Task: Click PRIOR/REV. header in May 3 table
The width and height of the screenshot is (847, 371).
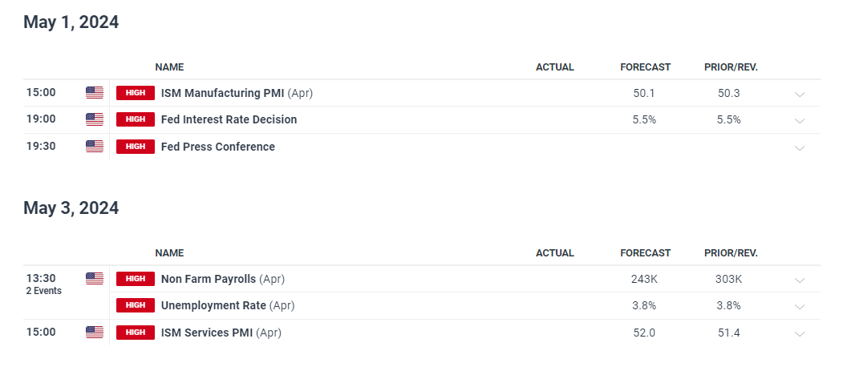Action: [x=731, y=252]
